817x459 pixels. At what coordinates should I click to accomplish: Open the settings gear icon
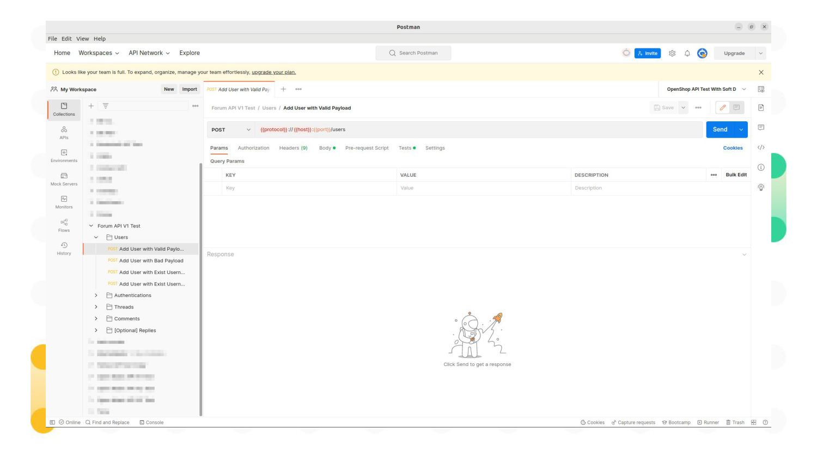(672, 53)
